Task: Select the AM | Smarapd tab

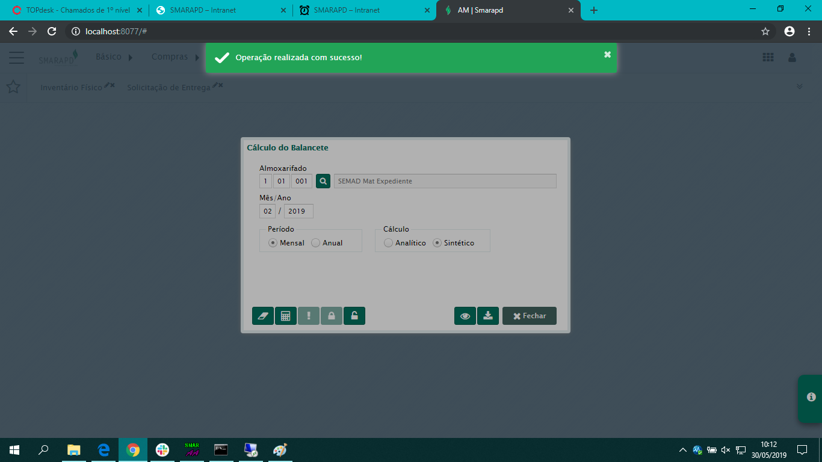Action: coord(508,10)
